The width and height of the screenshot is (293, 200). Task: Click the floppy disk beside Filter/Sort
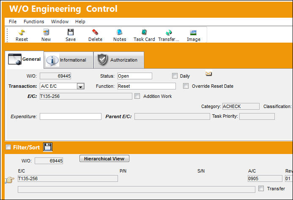point(48,147)
